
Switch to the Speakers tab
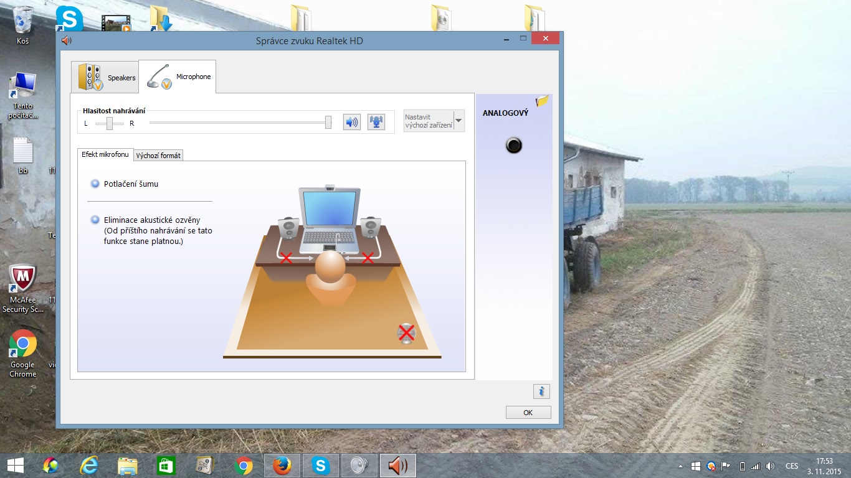(x=105, y=77)
